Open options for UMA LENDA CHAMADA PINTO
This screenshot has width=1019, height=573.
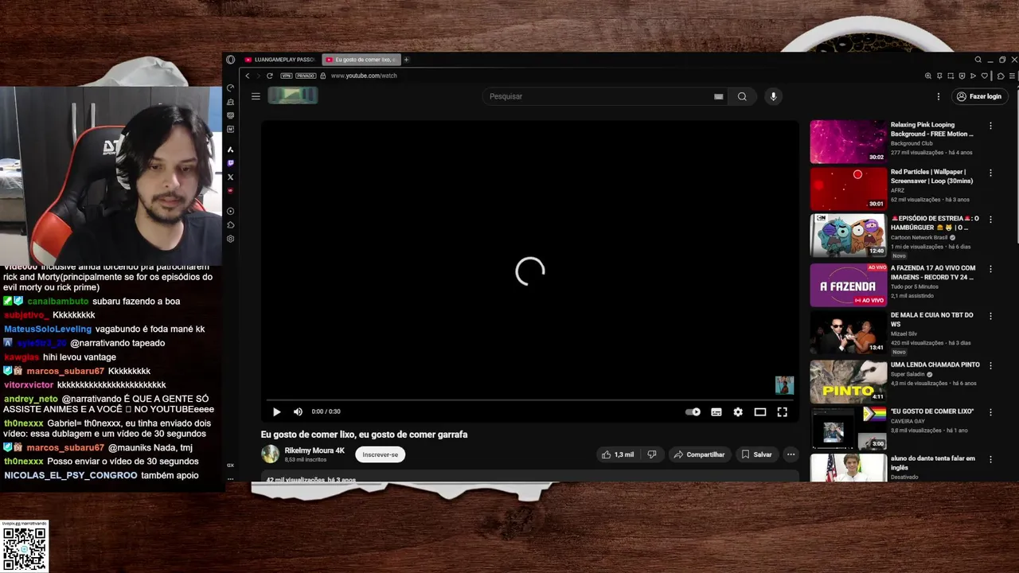990,365
